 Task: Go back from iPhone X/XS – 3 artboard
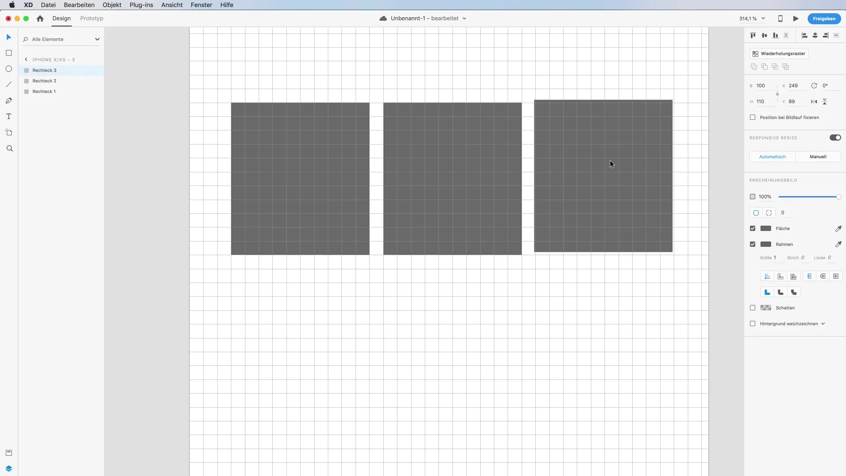tap(26, 59)
